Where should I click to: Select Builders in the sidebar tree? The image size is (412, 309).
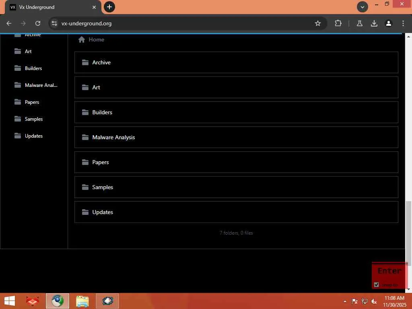pos(33,68)
